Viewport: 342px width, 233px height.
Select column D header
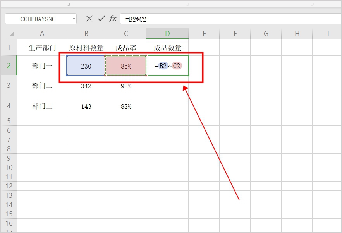tap(167, 34)
